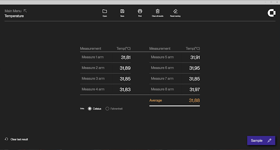Rename the Measure 5 arm entry
The height and width of the screenshot is (150, 280).
click(162, 57)
